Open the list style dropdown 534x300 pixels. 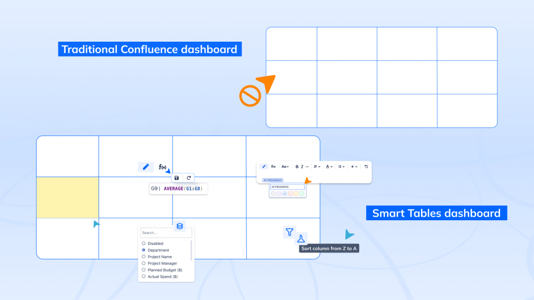pos(341,167)
